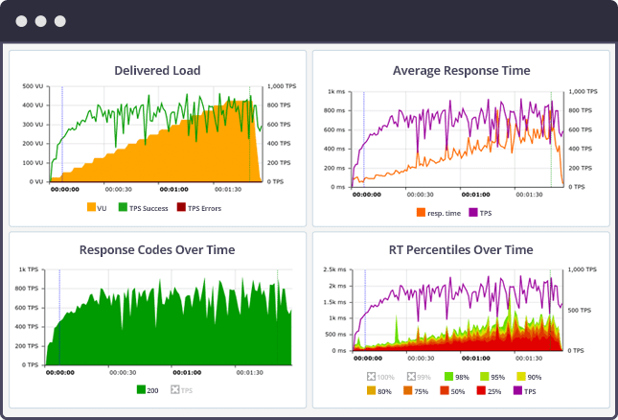This screenshot has height=420, width=618.
Task: Click the 1k ms label in Average Response Time
Action: tap(336, 91)
